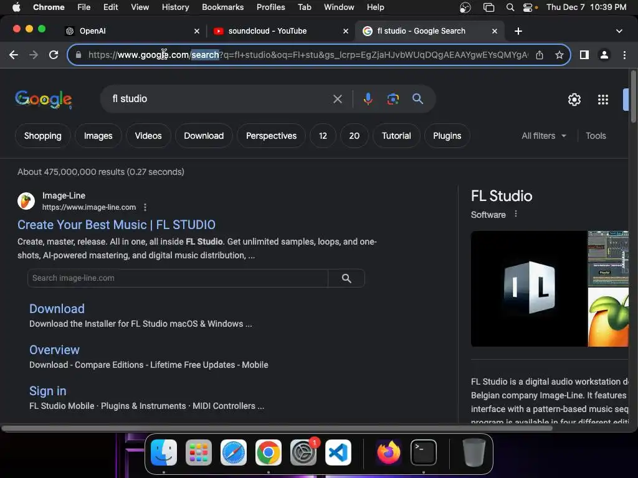The height and width of the screenshot is (478, 638).
Task: Close the soundcloud - YouTube tab
Action: click(x=346, y=31)
